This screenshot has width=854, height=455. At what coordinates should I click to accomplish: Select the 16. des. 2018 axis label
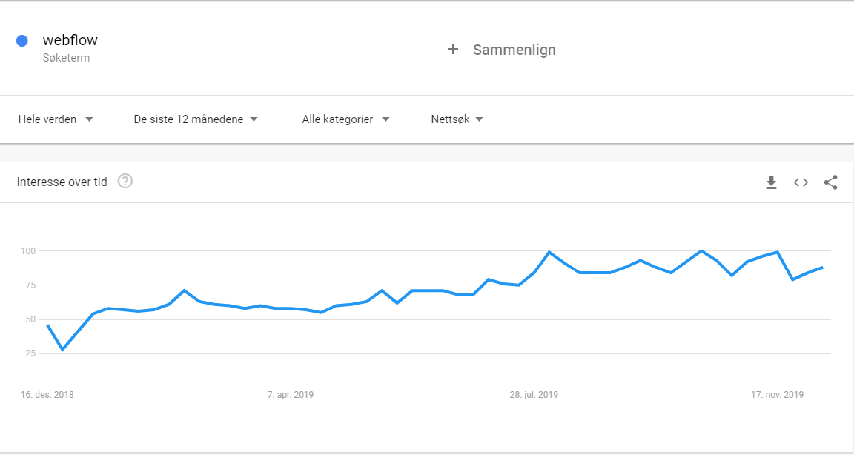tap(47, 395)
